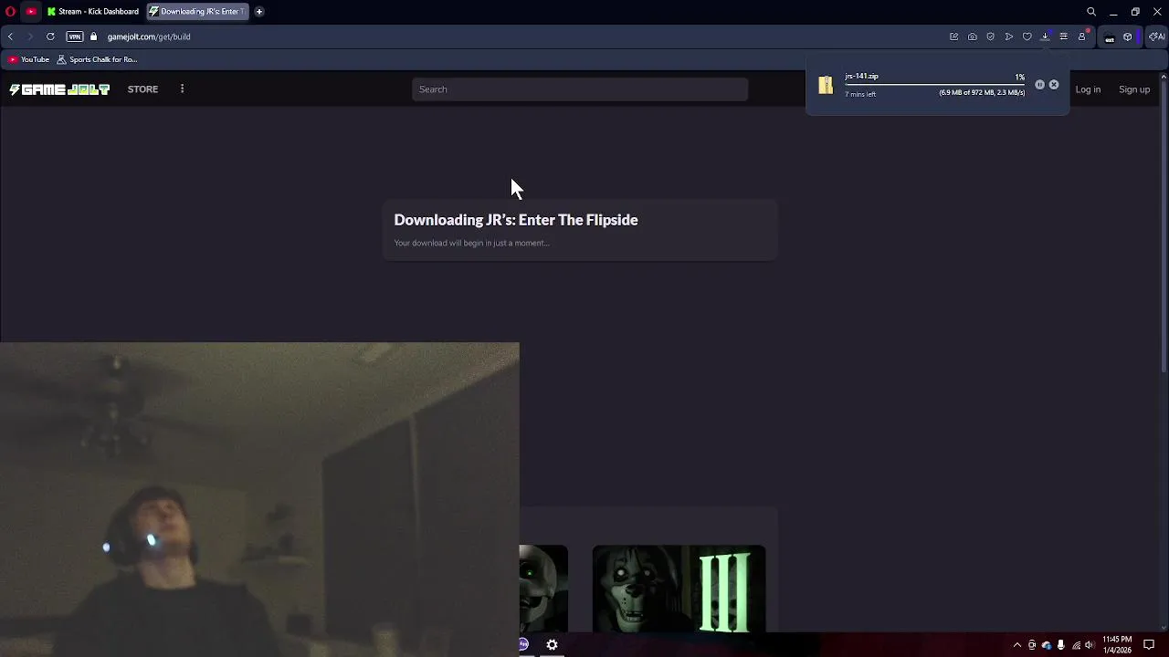
Task: Open the Game Jolt STORE page
Action: click(142, 89)
